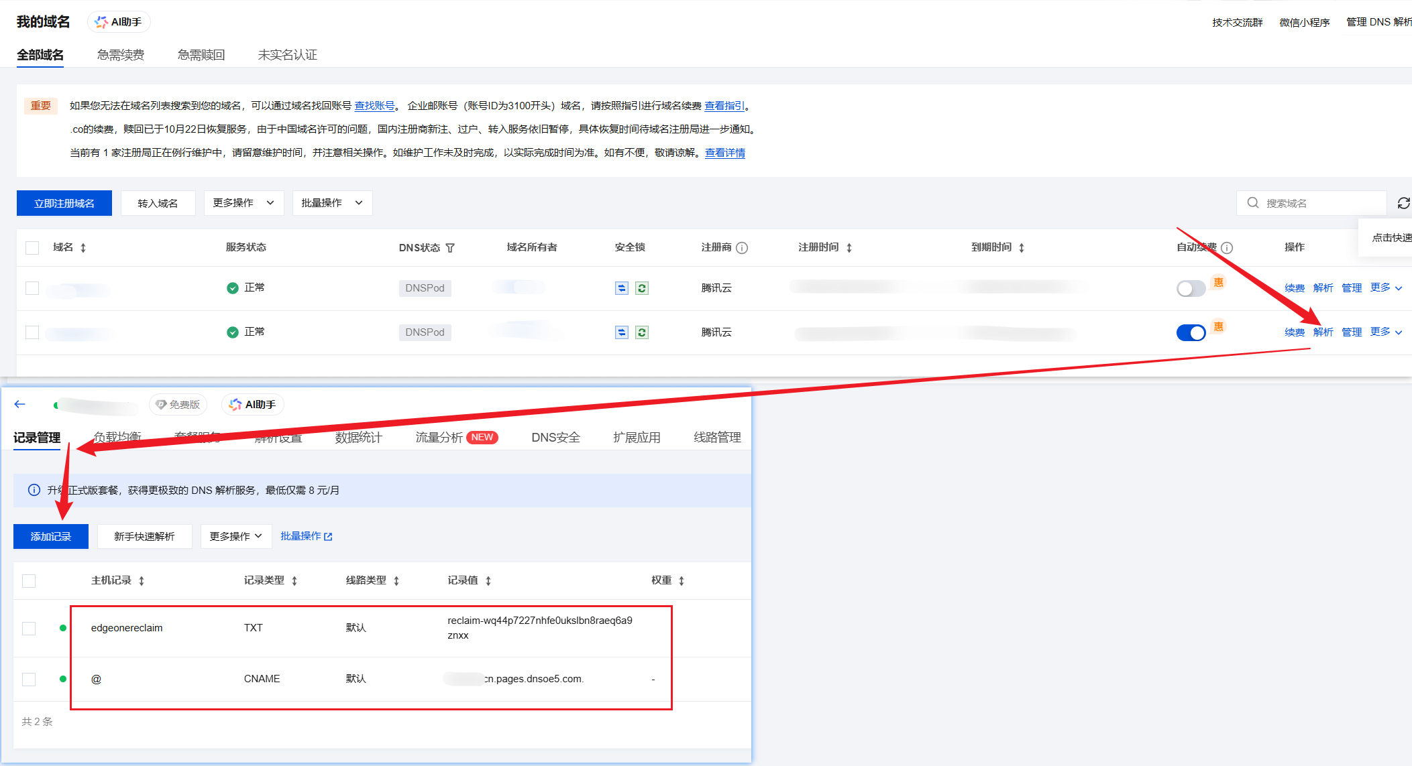Enable auto-renew toggle for first domain

(1191, 288)
